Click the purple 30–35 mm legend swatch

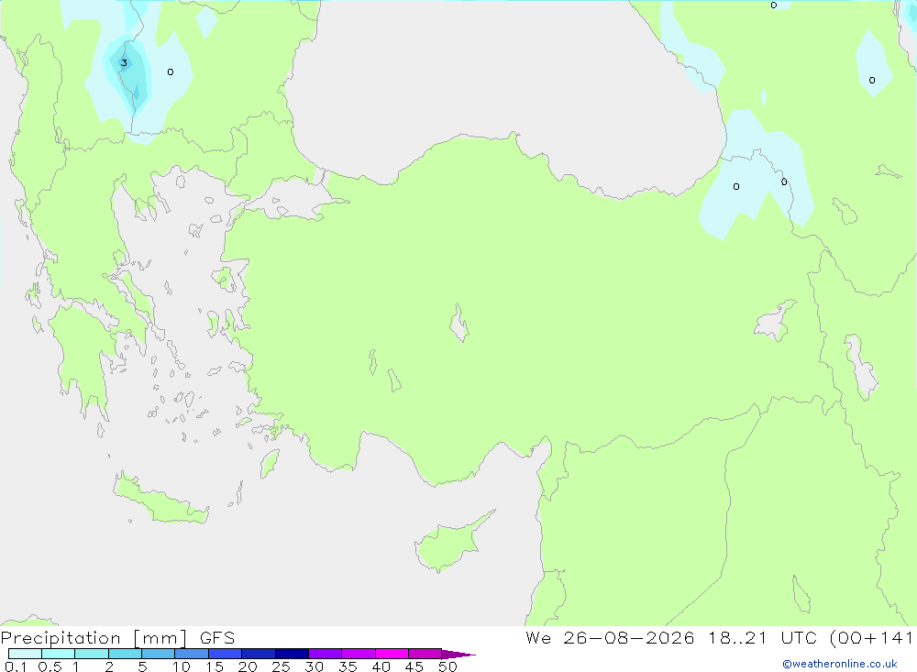325,654
